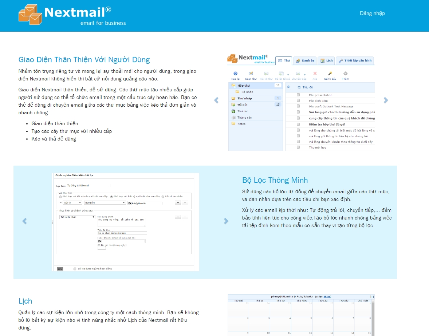429x336 pixels.
Task: Click the Lịch section heading
Action: point(25,301)
